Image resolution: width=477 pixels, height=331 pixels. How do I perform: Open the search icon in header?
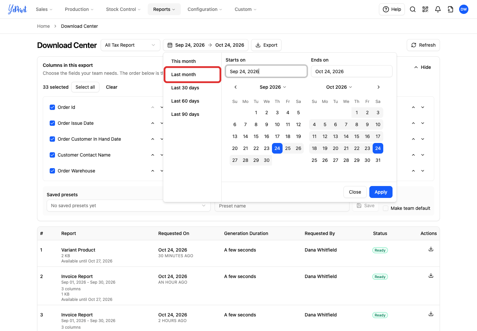413,9
